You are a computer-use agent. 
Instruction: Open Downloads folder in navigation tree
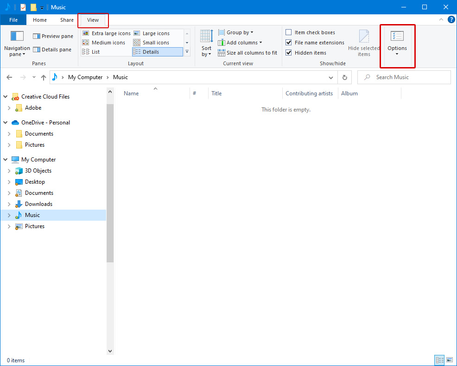[39, 204]
